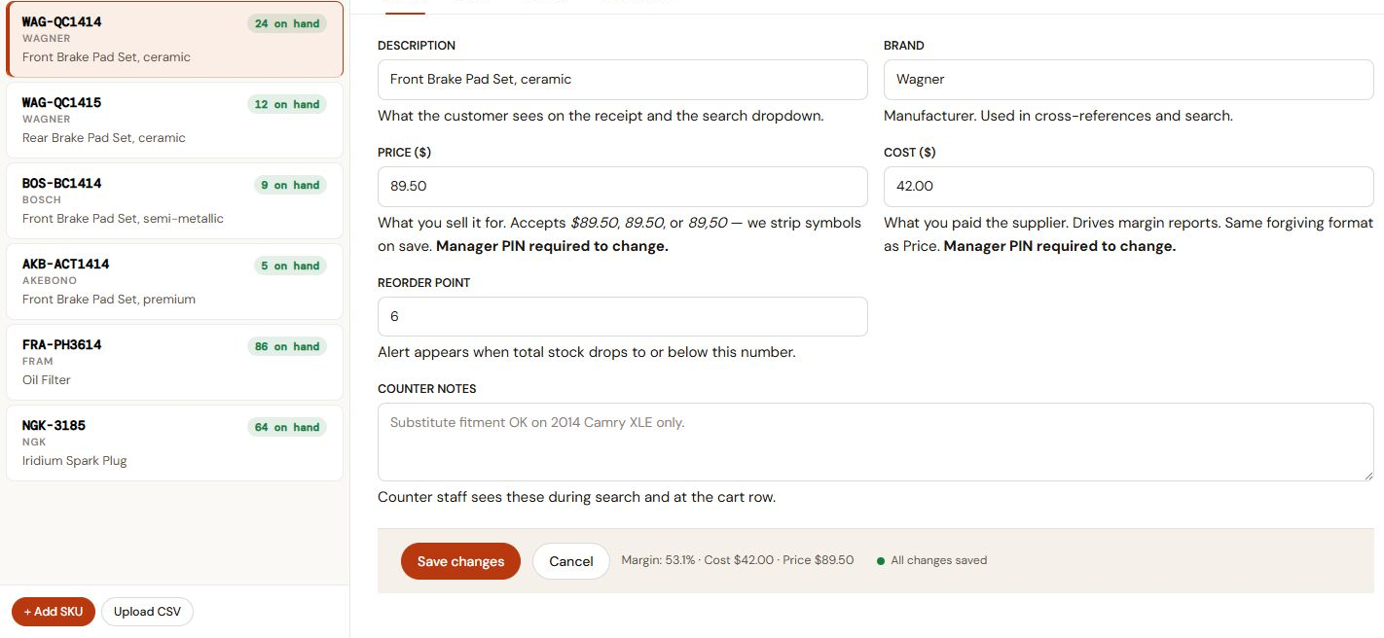Click the '5 on hand' stock badge

click(x=290, y=266)
